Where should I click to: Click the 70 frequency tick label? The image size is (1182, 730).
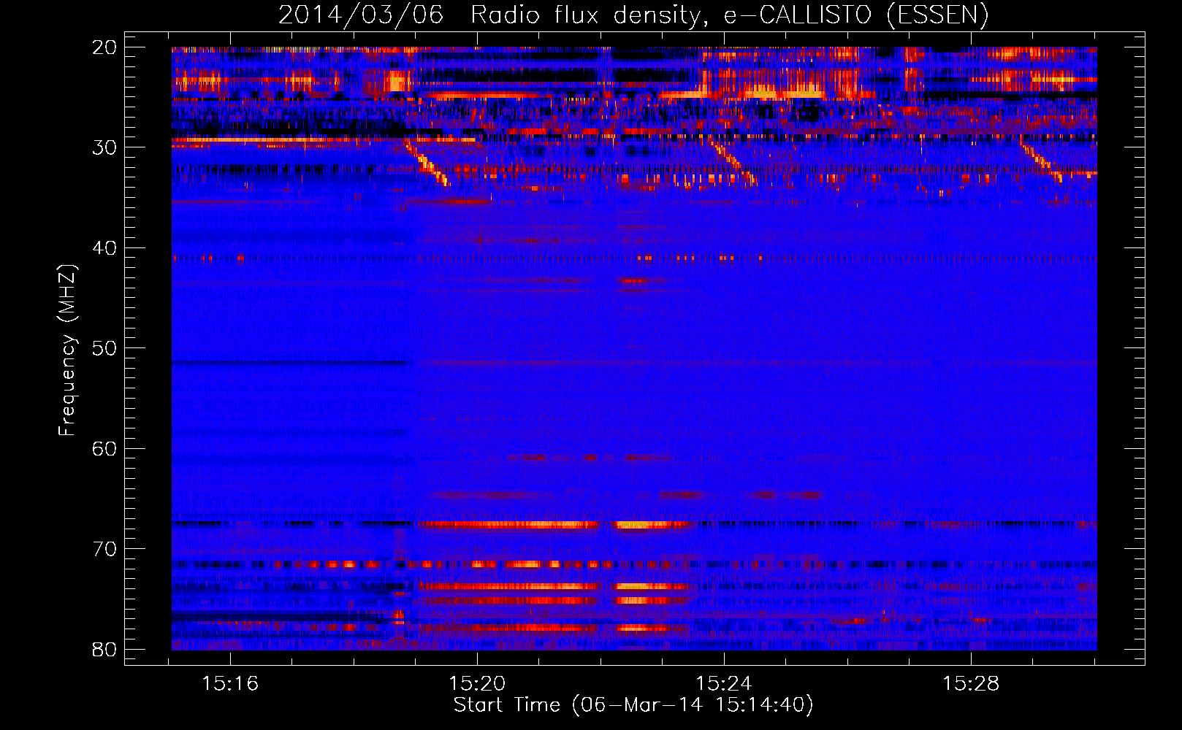point(104,549)
